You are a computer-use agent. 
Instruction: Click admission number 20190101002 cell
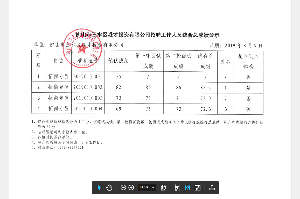88,87
